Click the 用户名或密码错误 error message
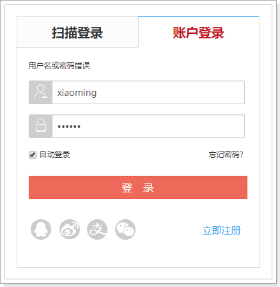The width and height of the screenshot is (280, 287). pos(59,65)
